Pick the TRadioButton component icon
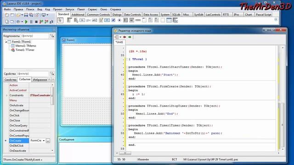 pyautogui.click(x=119, y=20)
